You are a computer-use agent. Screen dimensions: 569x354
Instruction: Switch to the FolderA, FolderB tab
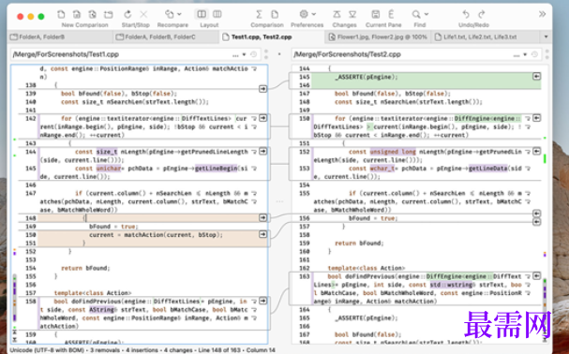[60, 37]
